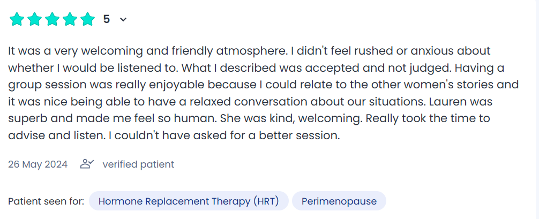Viewport: 539px width, 219px height.
Task: Expand the rating breakdown chevron
Action: pyautogui.click(x=123, y=20)
